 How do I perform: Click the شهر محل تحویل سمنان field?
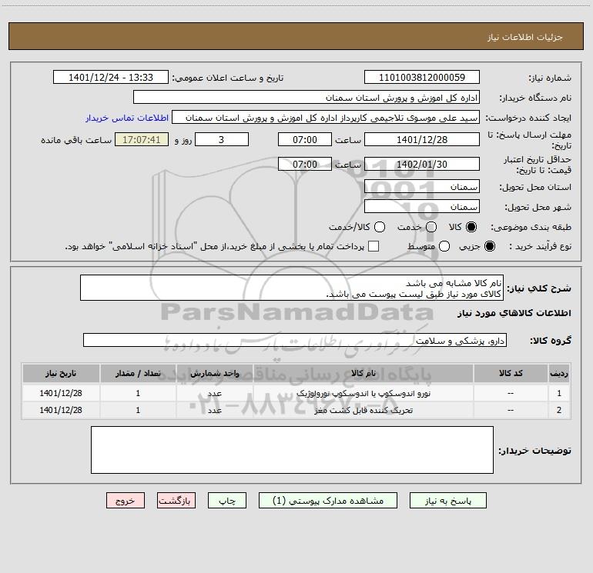[422, 207]
